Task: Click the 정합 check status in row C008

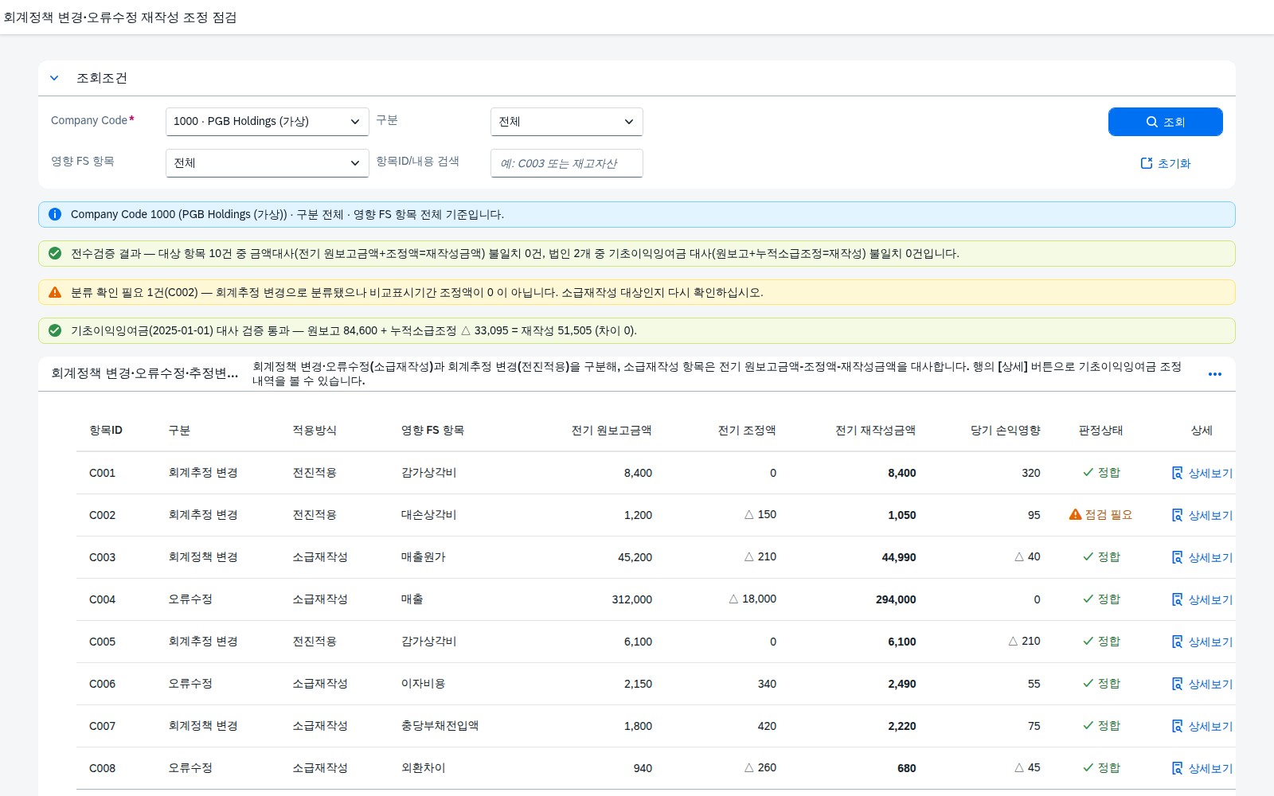Action: 1101,768
